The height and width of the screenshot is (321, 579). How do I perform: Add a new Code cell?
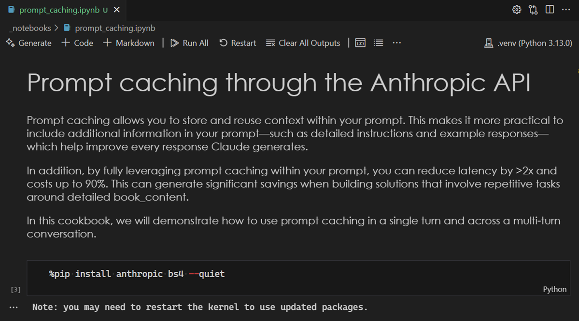click(76, 42)
